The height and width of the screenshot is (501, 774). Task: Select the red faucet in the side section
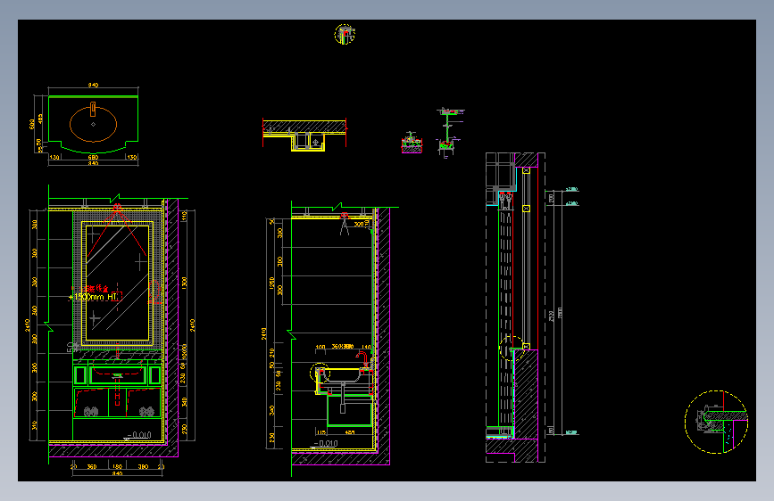(362, 358)
